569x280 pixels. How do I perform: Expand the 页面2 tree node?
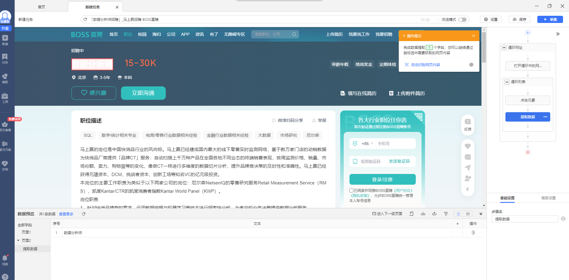(x=18, y=240)
